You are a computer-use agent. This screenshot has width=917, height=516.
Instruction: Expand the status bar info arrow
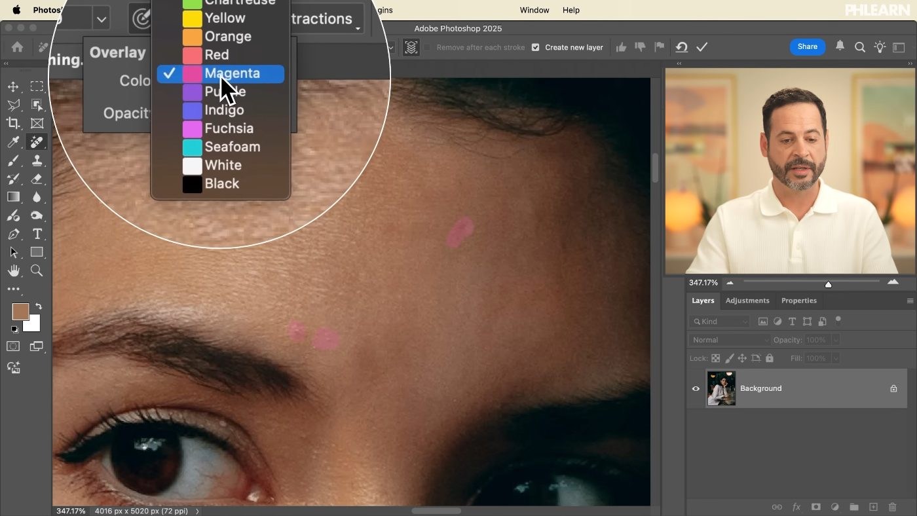pyautogui.click(x=197, y=511)
